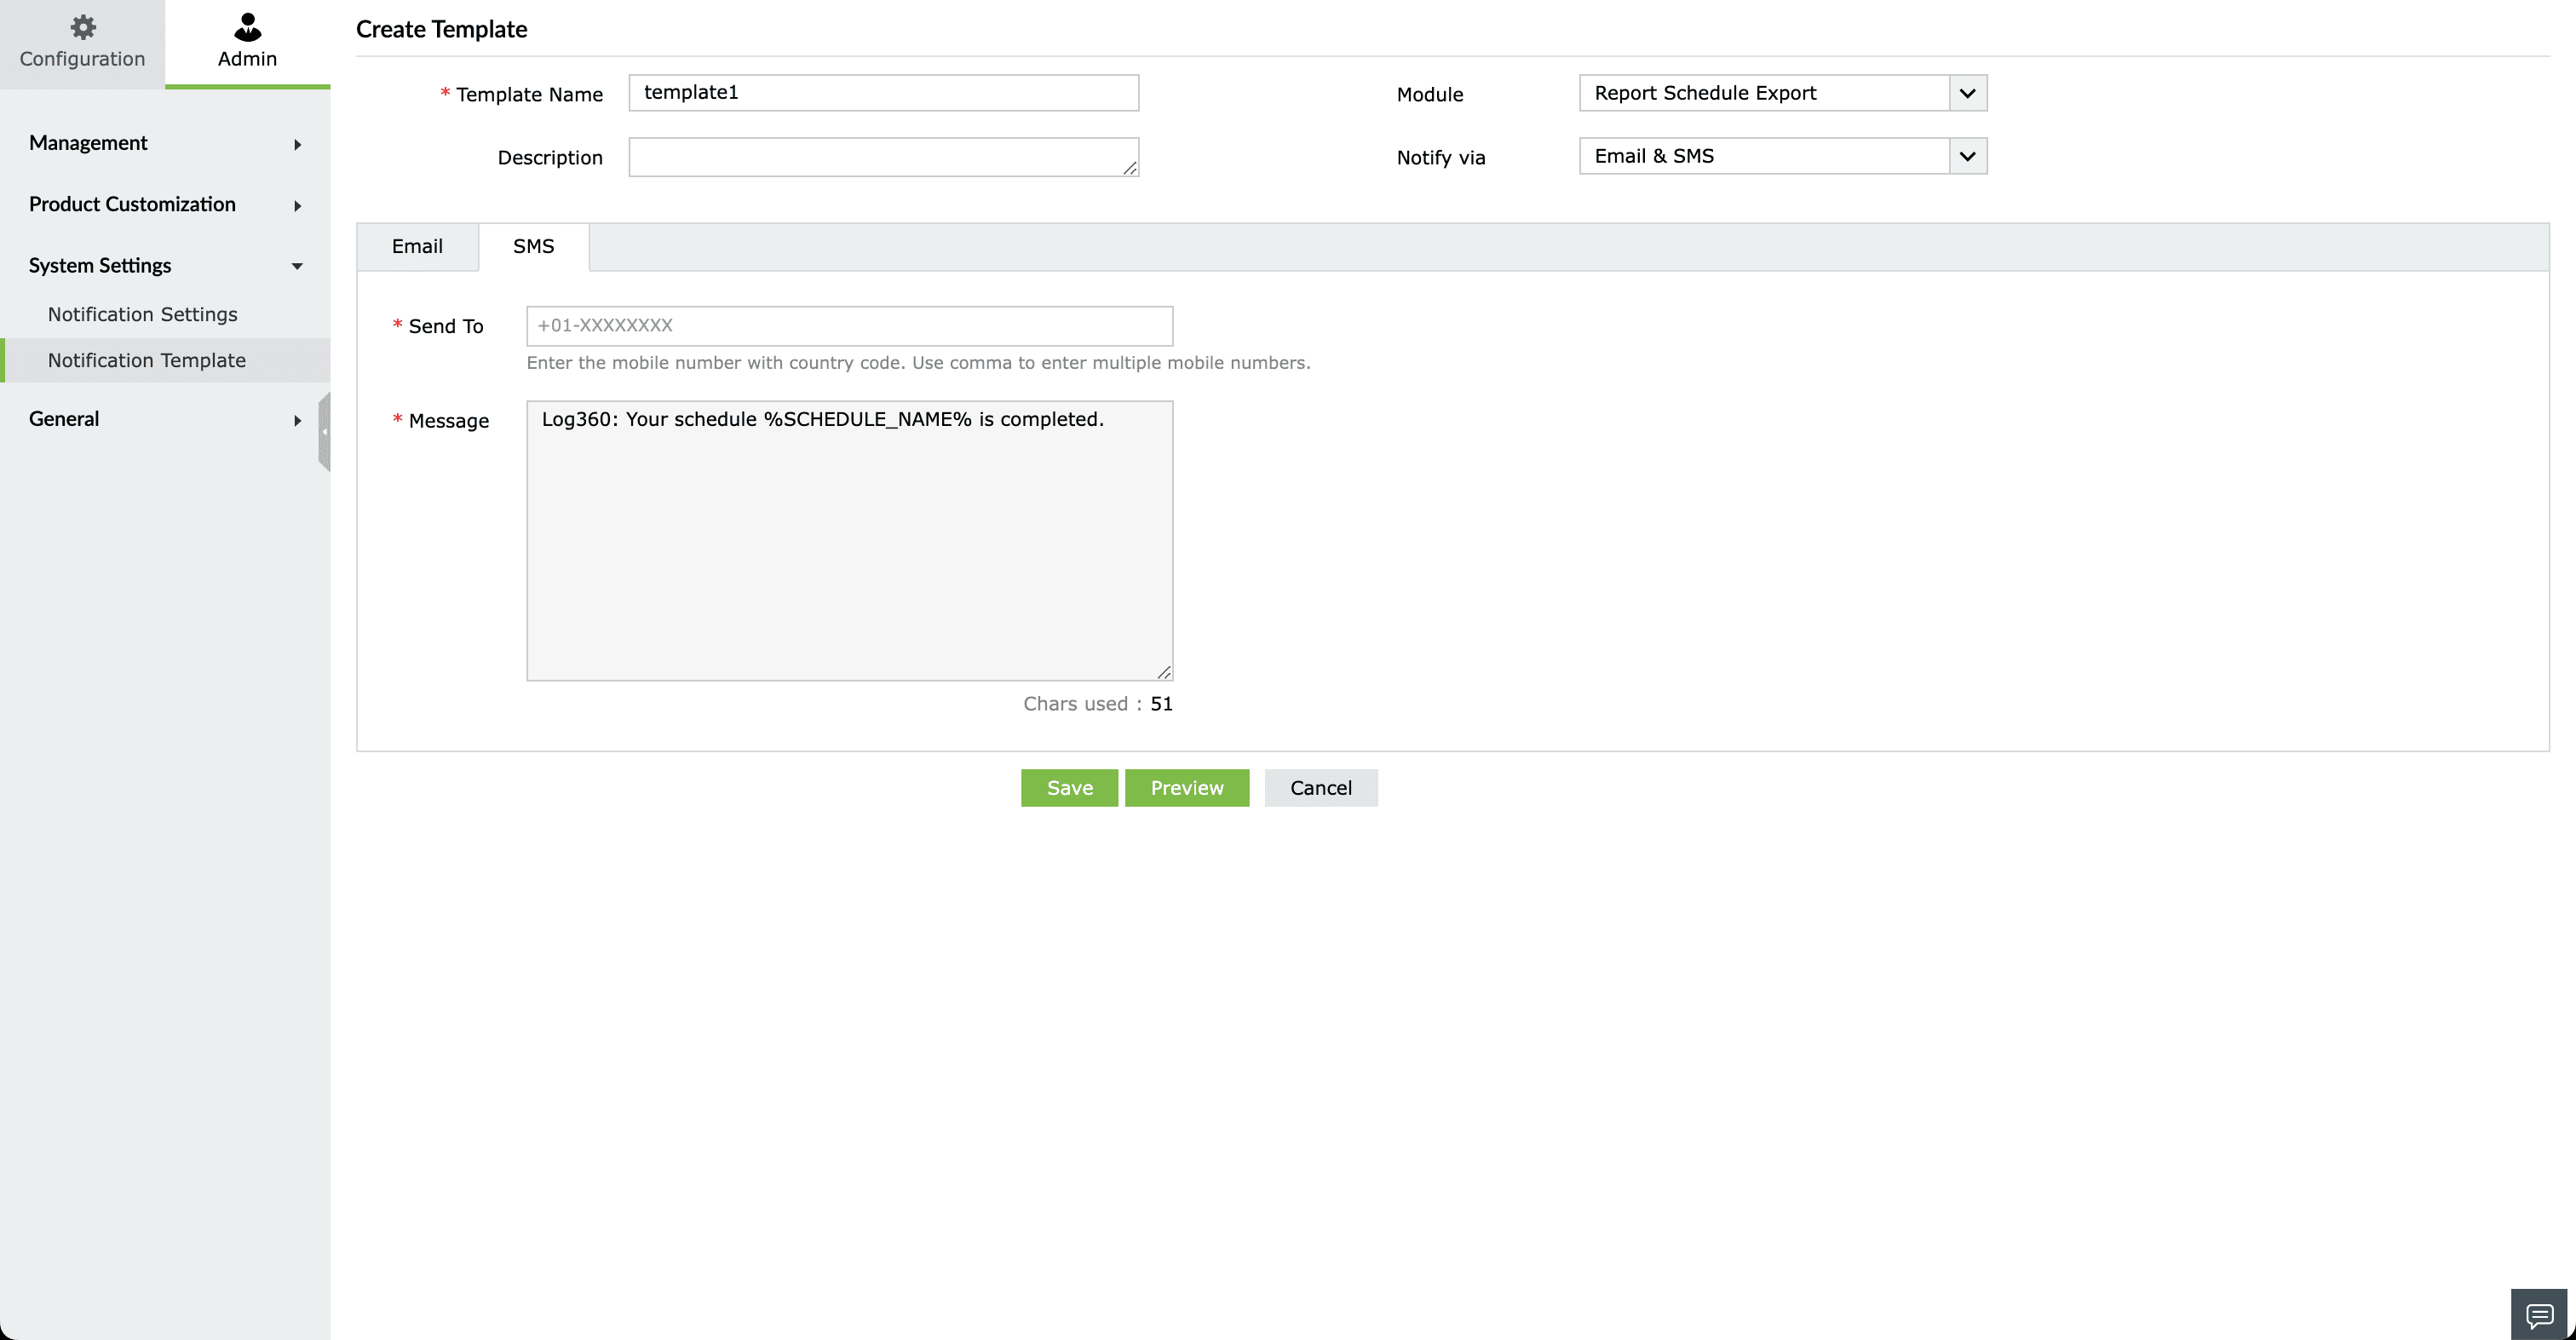Screen dimensions: 2576x1340
Task: Open the Module dropdown arrow
Action: [1967, 93]
